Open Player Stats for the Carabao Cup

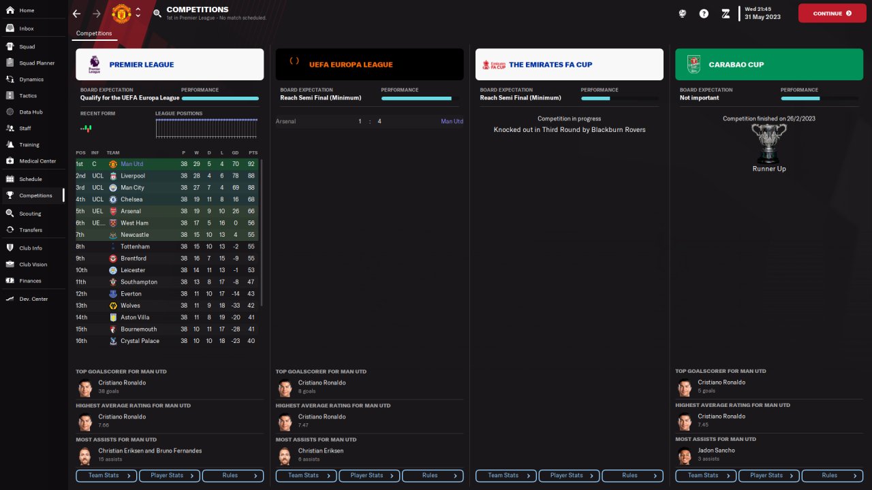(769, 476)
